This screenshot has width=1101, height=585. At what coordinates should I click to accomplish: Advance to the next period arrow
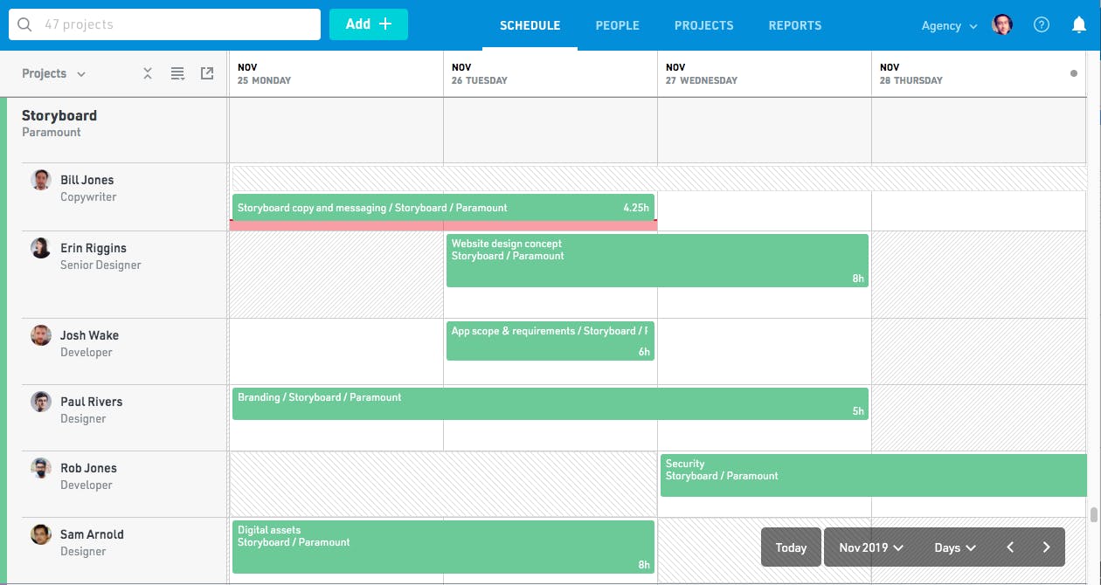pos(1047,547)
